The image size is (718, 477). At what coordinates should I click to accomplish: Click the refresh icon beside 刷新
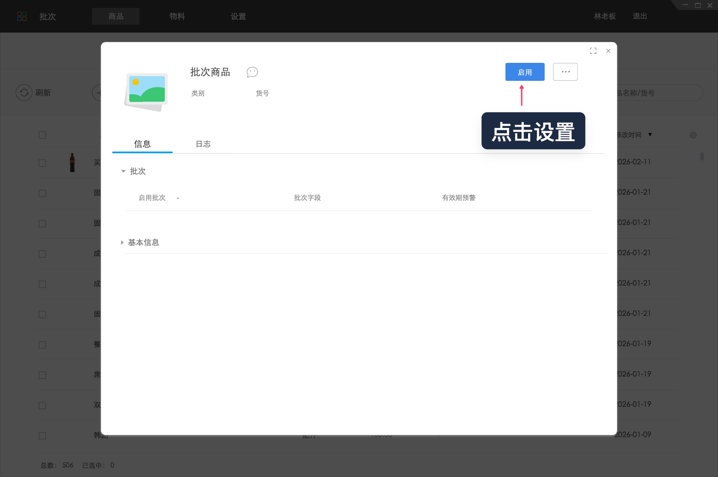pyautogui.click(x=24, y=92)
